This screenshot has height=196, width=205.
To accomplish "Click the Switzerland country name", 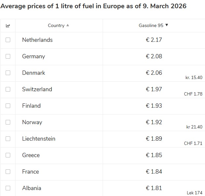I will pyautogui.click(x=37, y=89).
